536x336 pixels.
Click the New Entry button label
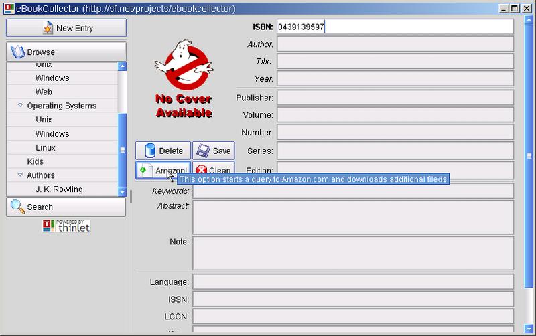coord(74,28)
